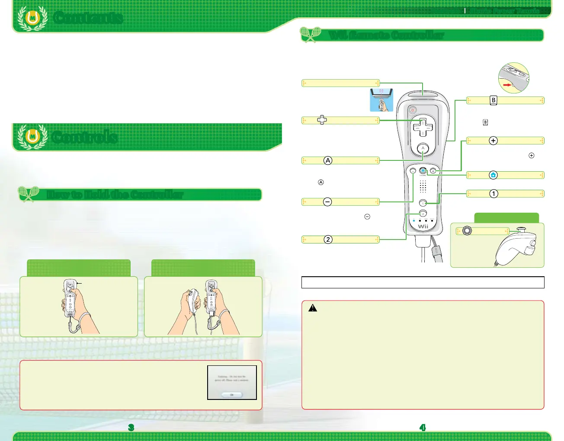This screenshot has height=441, width=564.
Task: Click the green tab above the Nunchuk panel
Action: pos(506,218)
